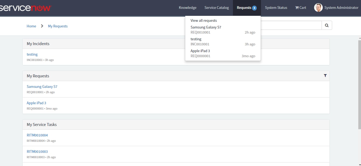Click the Requests notification badge showing 3

[254, 8]
